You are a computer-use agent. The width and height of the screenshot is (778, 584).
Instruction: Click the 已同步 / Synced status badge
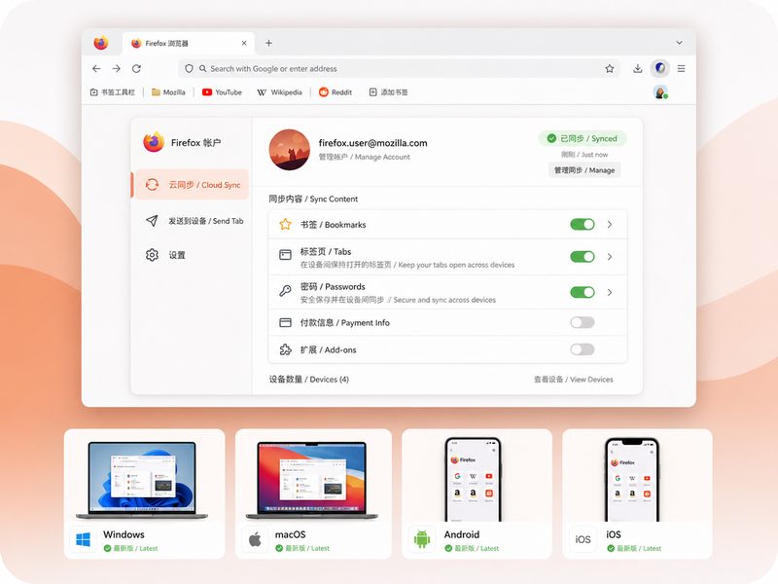tap(583, 138)
